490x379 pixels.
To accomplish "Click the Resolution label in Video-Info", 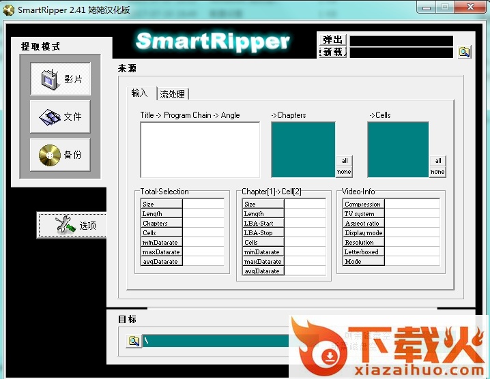I will 364,242.
